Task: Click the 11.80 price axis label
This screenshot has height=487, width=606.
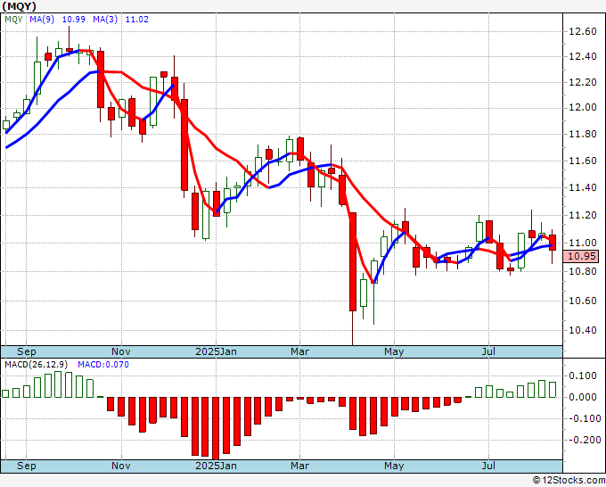Action: (583, 134)
